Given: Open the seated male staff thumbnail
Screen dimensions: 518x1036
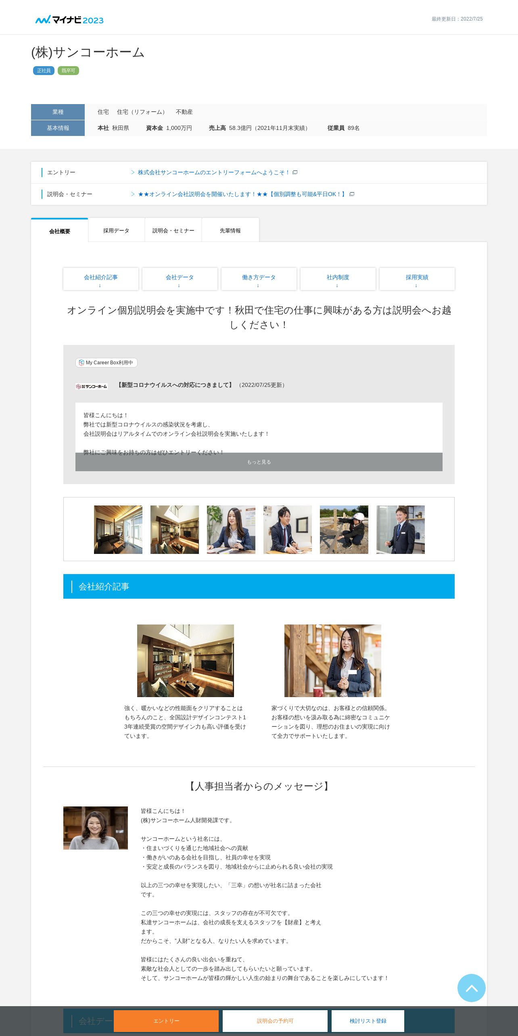Looking at the screenshot, I should 288,529.
